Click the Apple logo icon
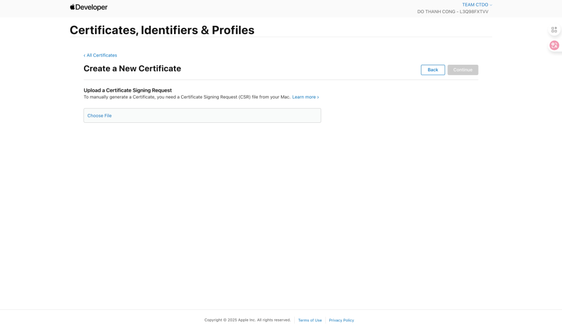The width and height of the screenshot is (562, 334). click(72, 7)
